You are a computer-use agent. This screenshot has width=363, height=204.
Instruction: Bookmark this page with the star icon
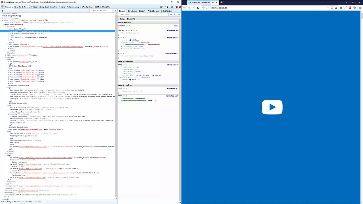click(x=336, y=8)
